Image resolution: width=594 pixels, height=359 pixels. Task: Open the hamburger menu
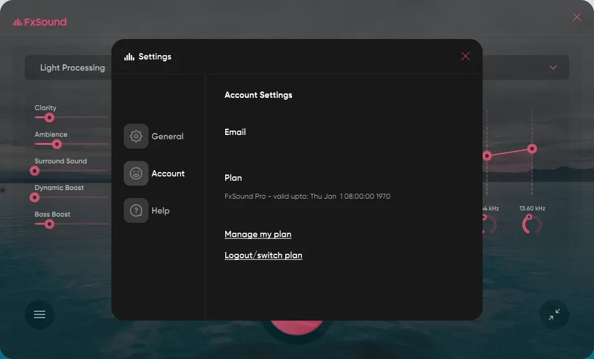(x=39, y=314)
